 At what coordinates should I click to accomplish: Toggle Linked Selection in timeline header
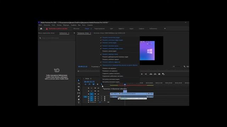tap(94, 84)
